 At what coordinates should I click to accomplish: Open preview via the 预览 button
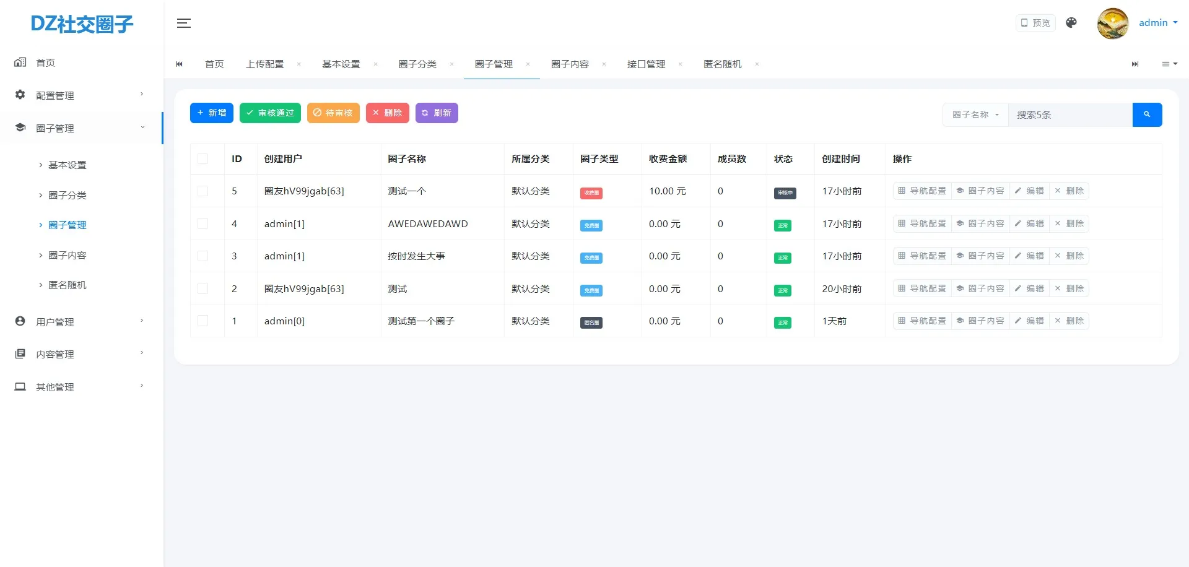click(1034, 23)
